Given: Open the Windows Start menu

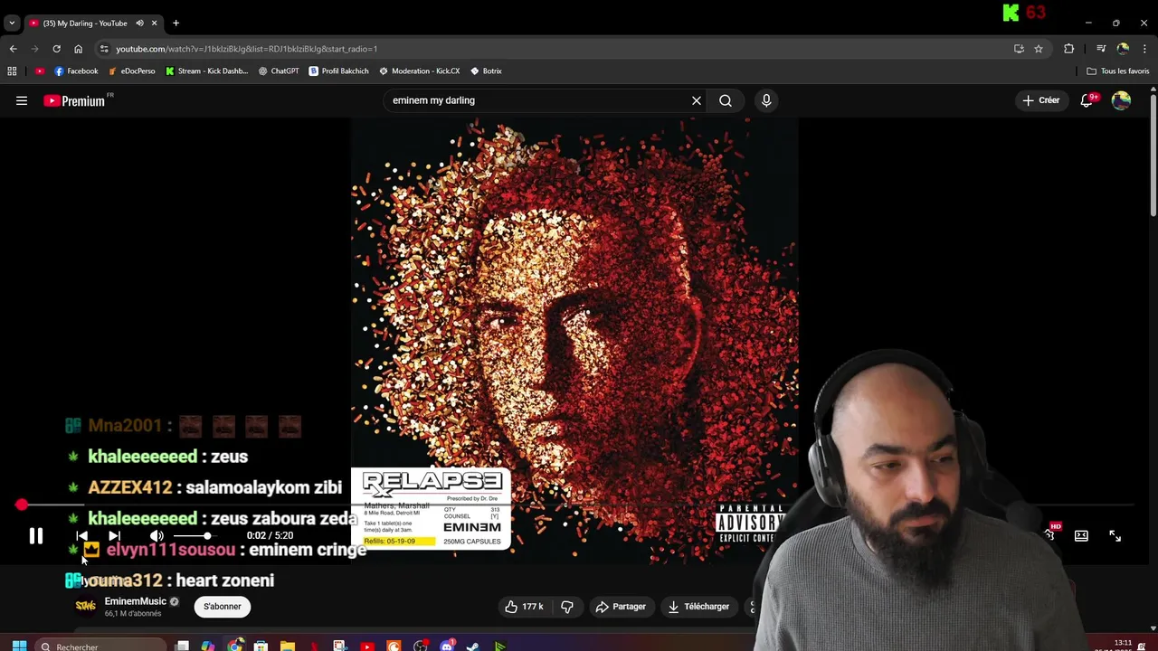Looking at the screenshot, I should [x=19, y=646].
